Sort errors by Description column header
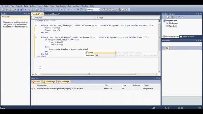 click(42, 85)
